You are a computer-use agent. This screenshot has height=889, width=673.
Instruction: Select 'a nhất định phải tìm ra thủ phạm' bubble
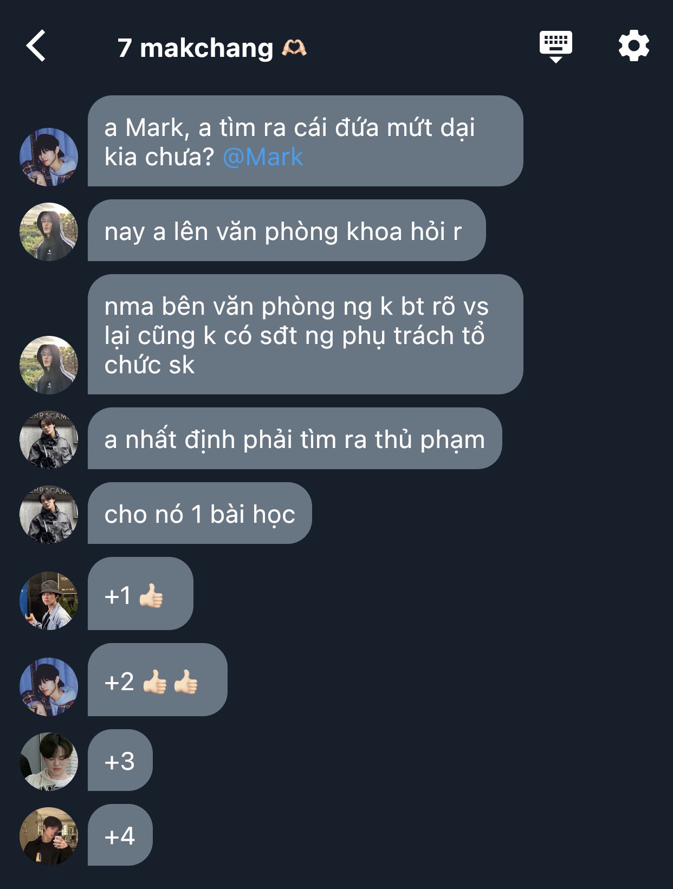click(x=295, y=438)
